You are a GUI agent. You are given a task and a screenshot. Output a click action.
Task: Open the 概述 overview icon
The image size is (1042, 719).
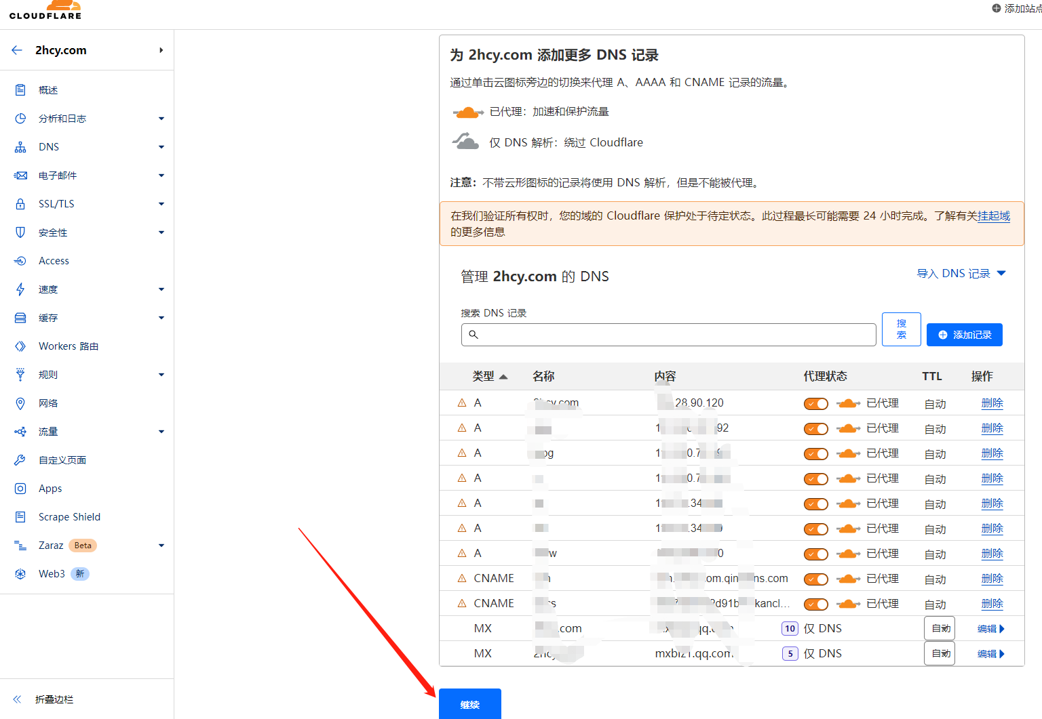pos(20,90)
